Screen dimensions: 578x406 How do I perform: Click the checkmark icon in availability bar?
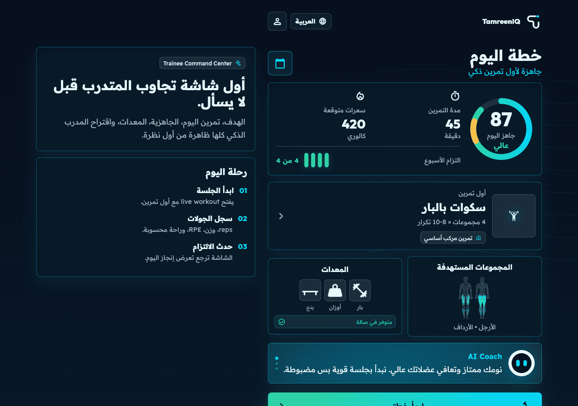[282, 322]
